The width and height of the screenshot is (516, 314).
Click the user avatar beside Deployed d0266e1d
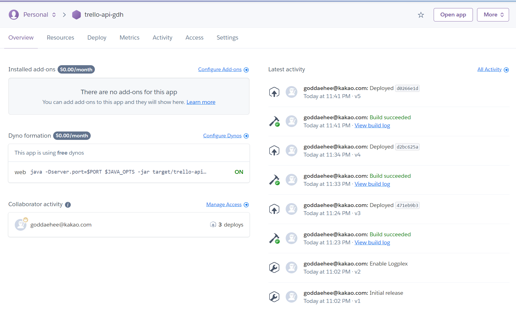[292, 92]
